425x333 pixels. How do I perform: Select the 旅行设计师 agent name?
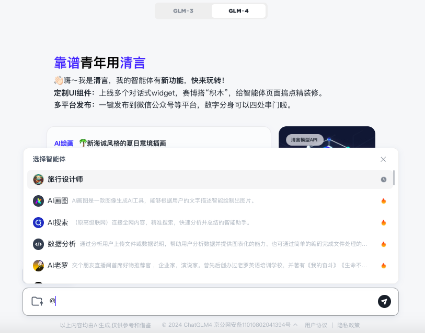[x=65, y=179]
